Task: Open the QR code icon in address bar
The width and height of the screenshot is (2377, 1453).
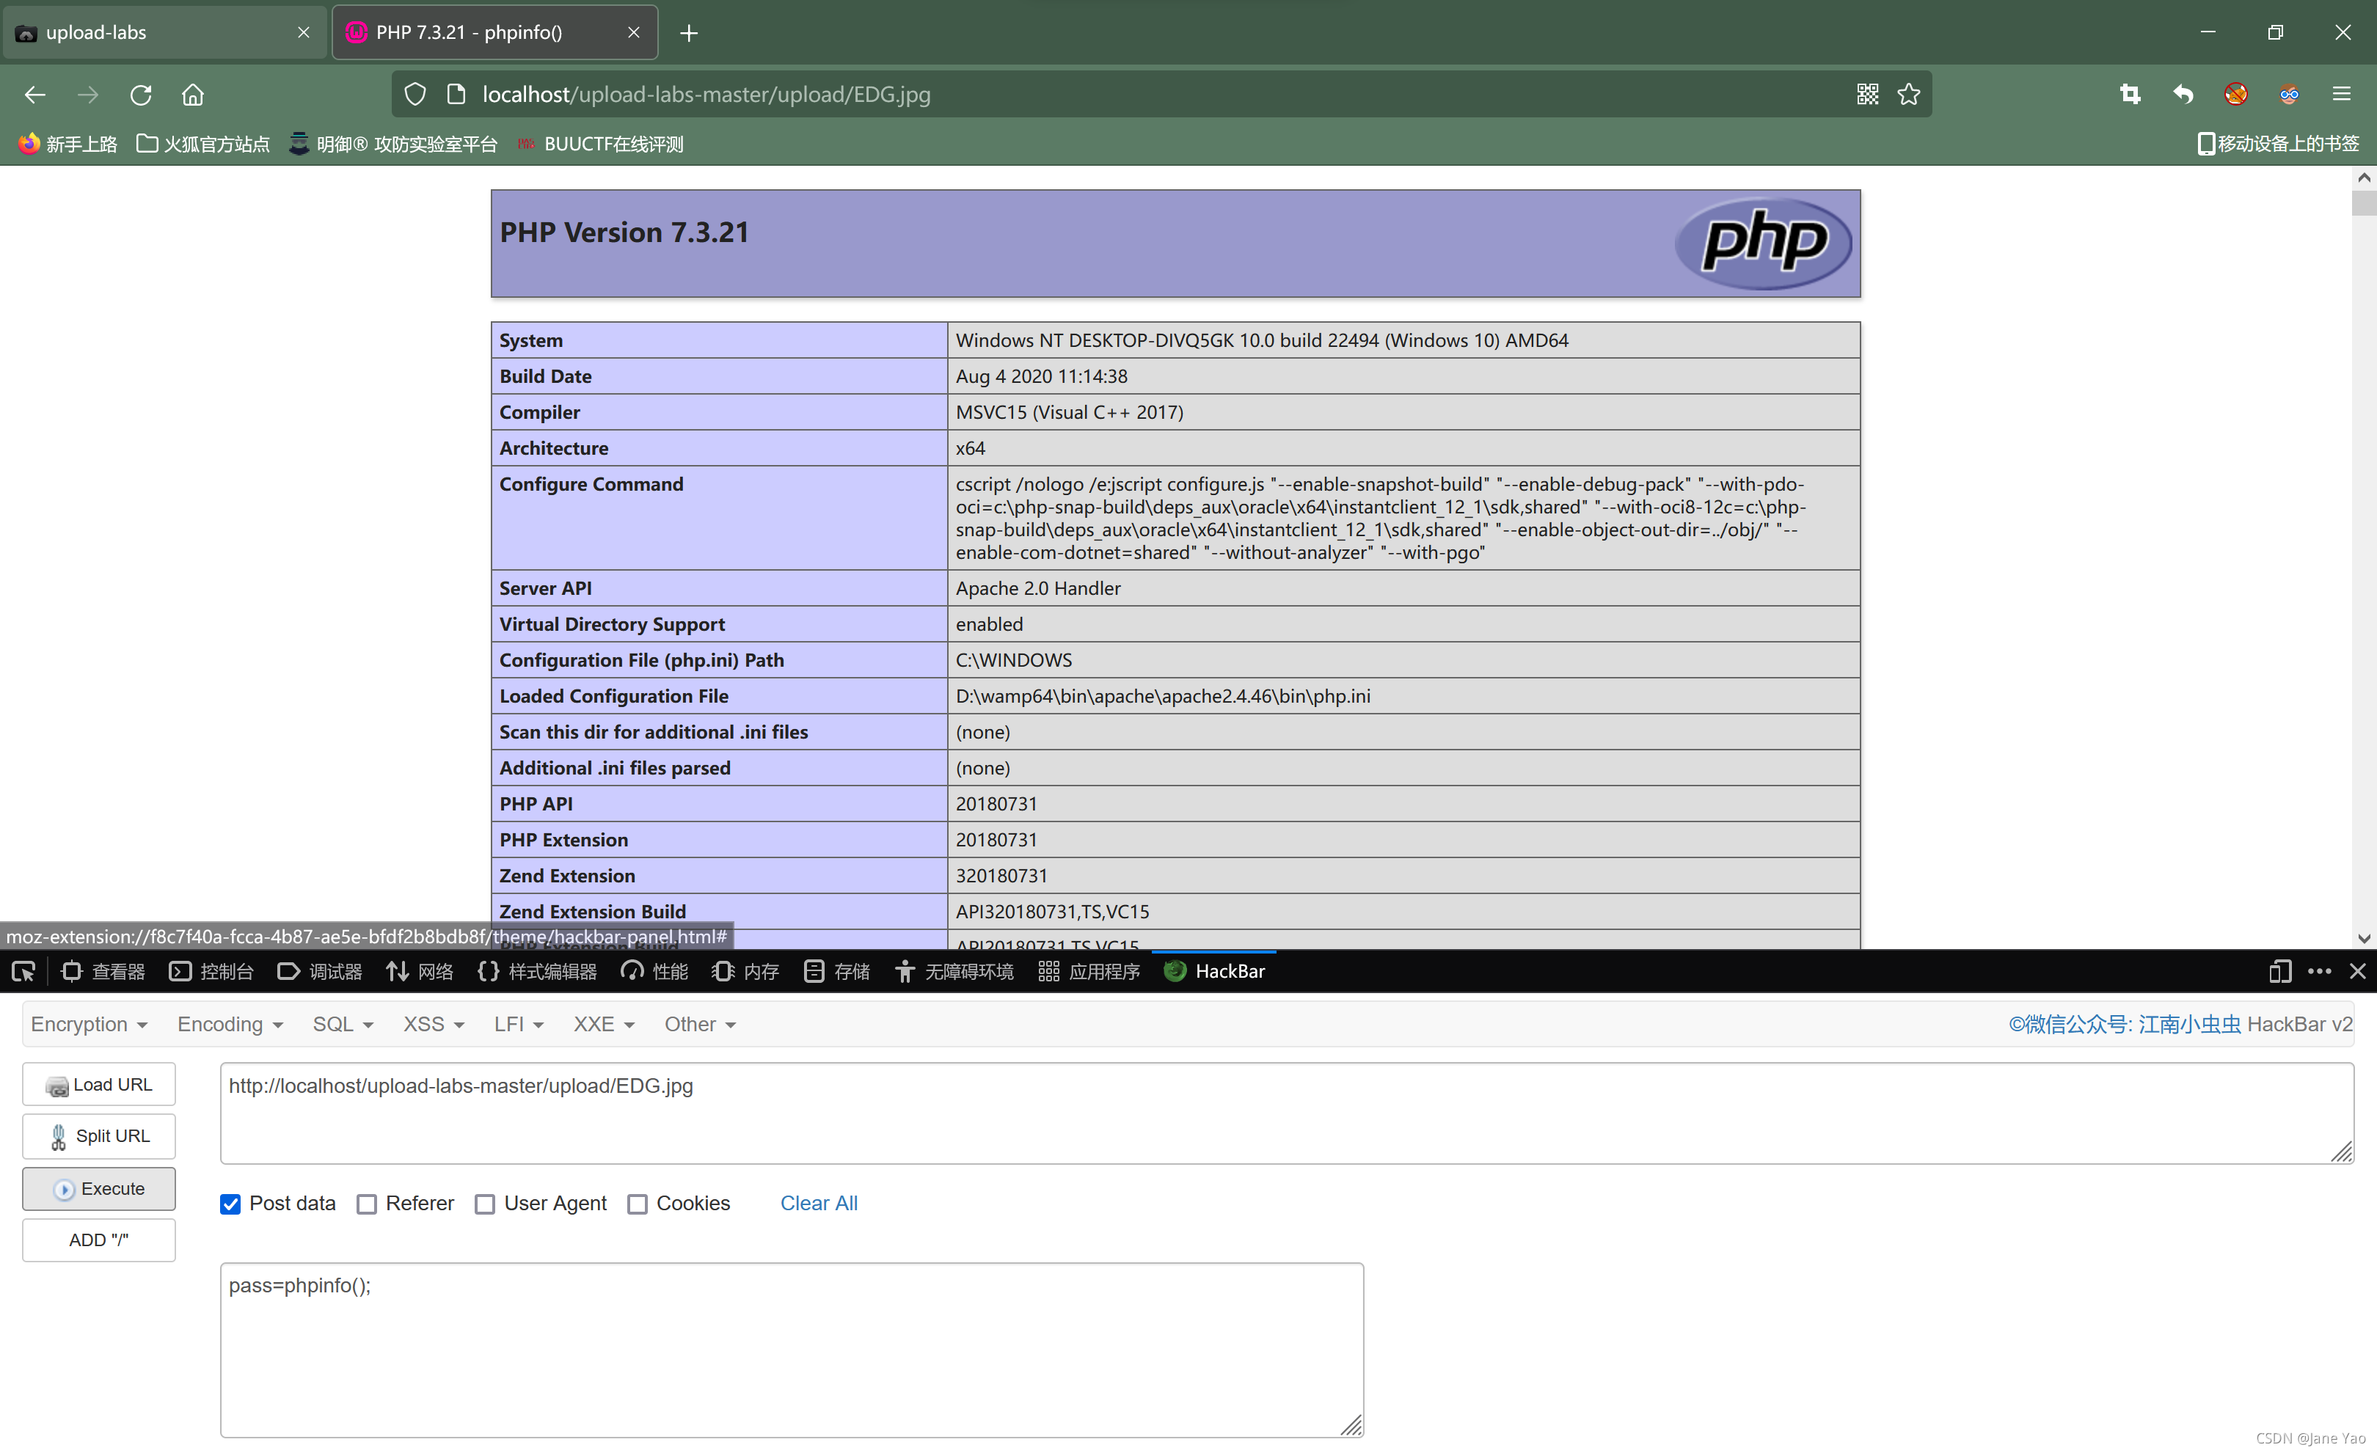Action: tap(1866, 95)
